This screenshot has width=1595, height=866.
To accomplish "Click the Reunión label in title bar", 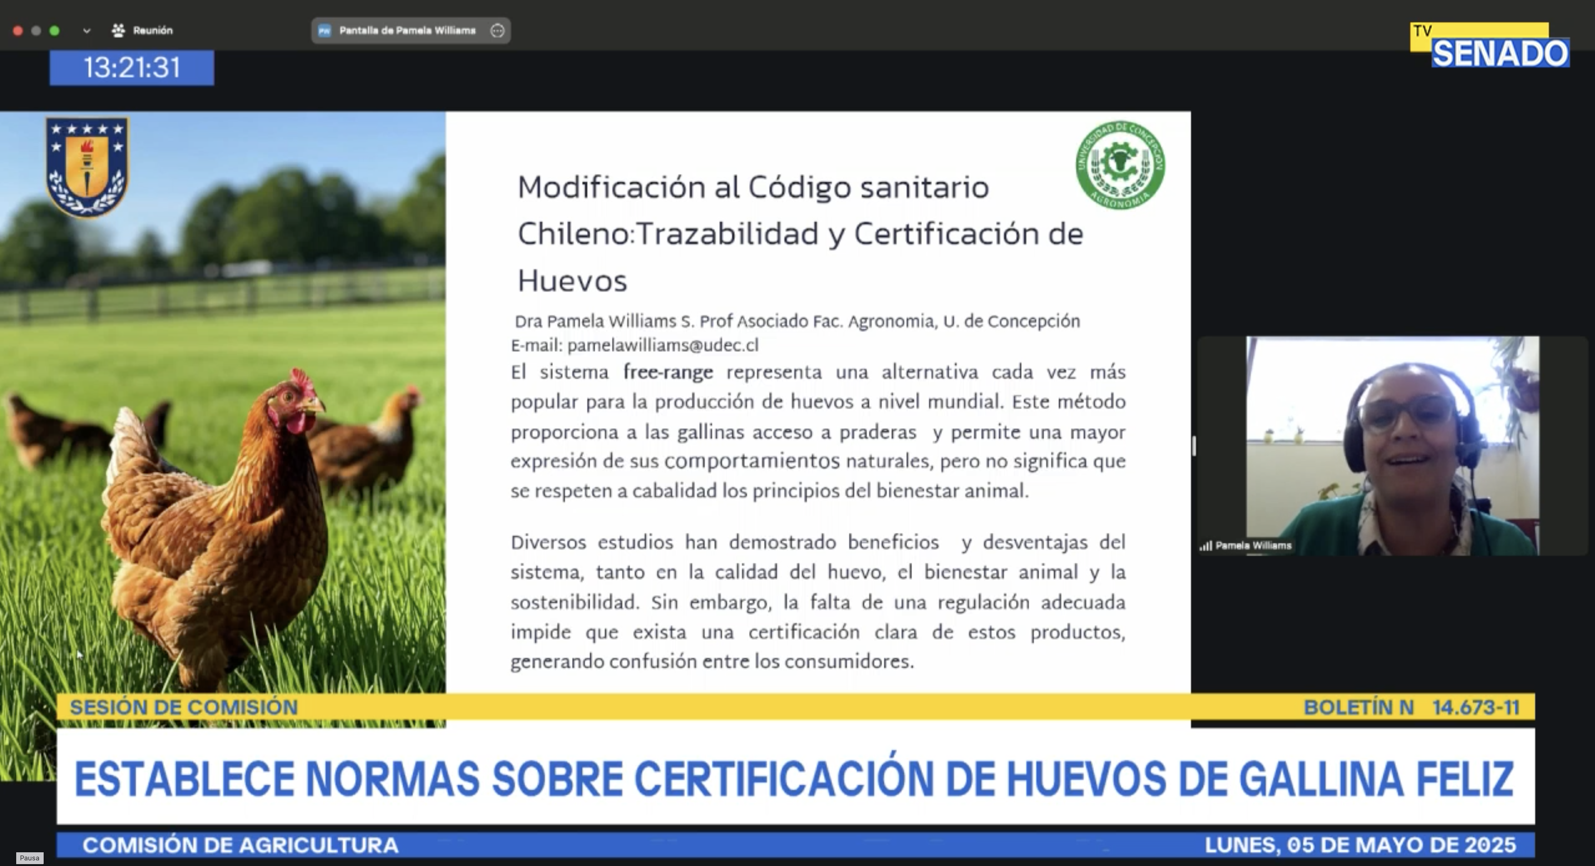I will tap(153, 30).
